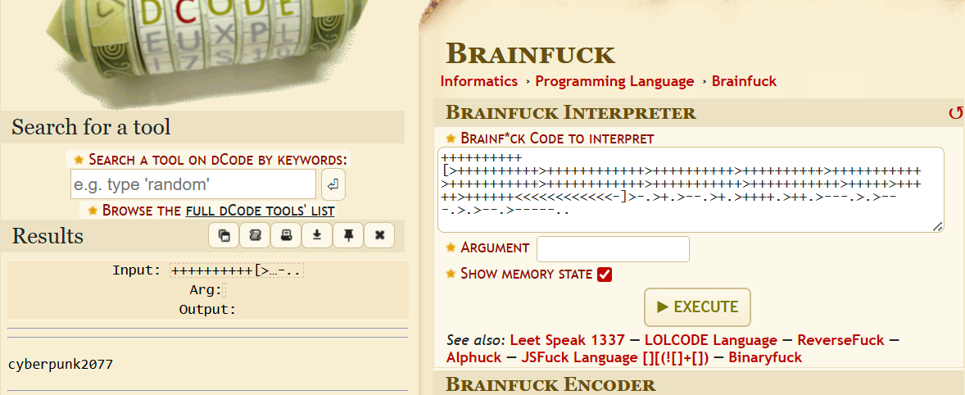Grab the code textarea resize handle
Viewport: 965px width, 395px height.
click(937, 226)
